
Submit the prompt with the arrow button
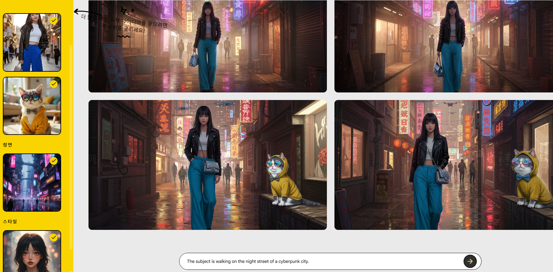(x=470, y=261)
